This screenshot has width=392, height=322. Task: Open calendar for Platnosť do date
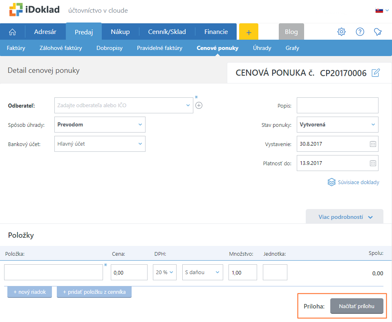(x=373, y=163)
